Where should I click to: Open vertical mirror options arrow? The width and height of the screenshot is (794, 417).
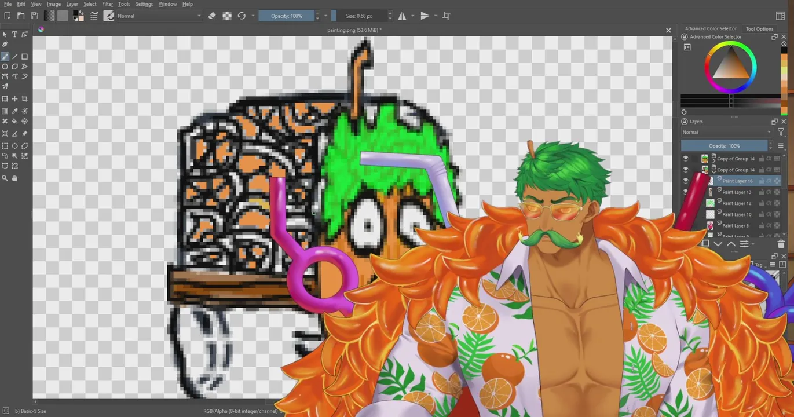(435, 16)
